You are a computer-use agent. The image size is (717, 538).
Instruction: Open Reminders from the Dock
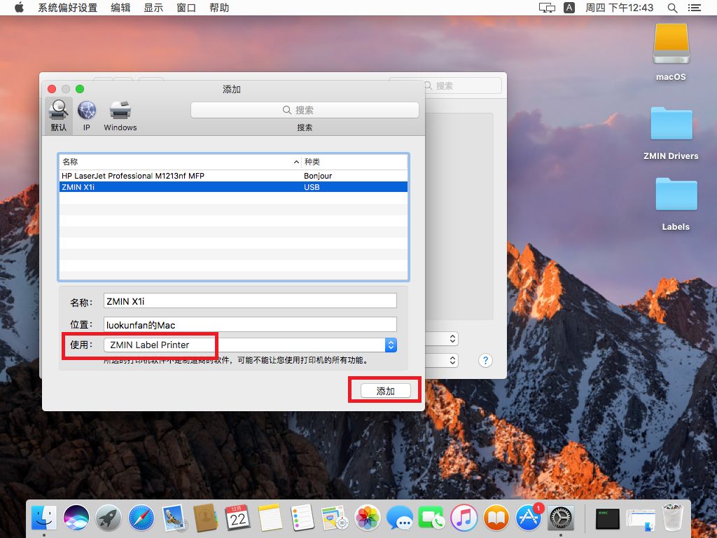coord(302,518)
